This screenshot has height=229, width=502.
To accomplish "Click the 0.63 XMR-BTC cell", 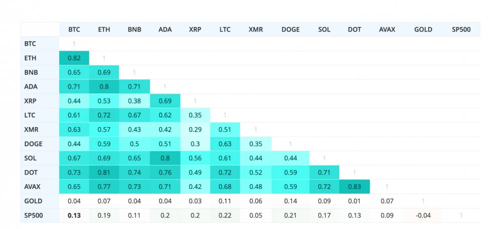I will pyautogui.click(x=74, y=130).
